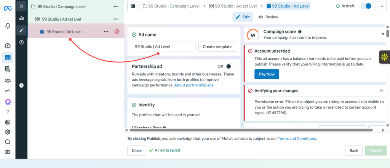Click the Identity section heading
Image resolution: width=390 pixels, height=168 pixels.
[x=147, y=105]
